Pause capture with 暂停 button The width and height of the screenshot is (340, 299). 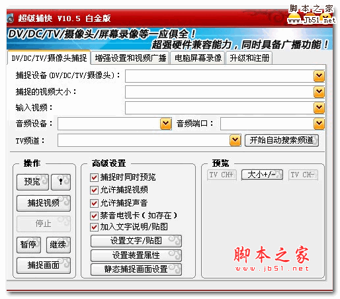pyautogui.click(x=28, y=245)
